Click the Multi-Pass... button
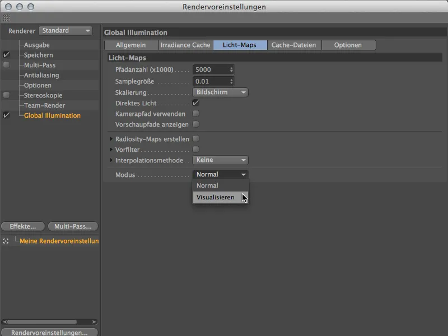Image resolution: width=448 pixels, height=336 pixels. click(73, 226)
